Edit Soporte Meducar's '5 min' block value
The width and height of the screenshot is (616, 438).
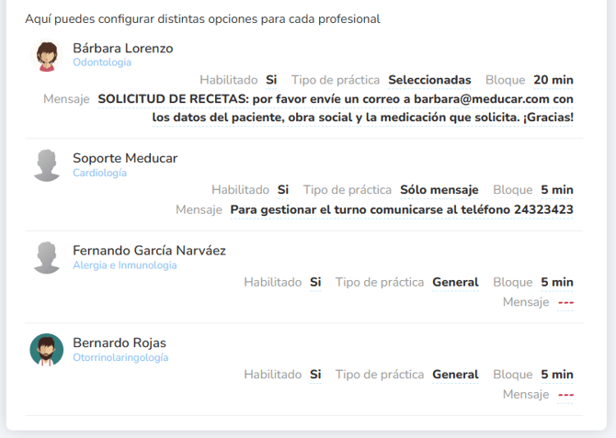click(556, 190)
